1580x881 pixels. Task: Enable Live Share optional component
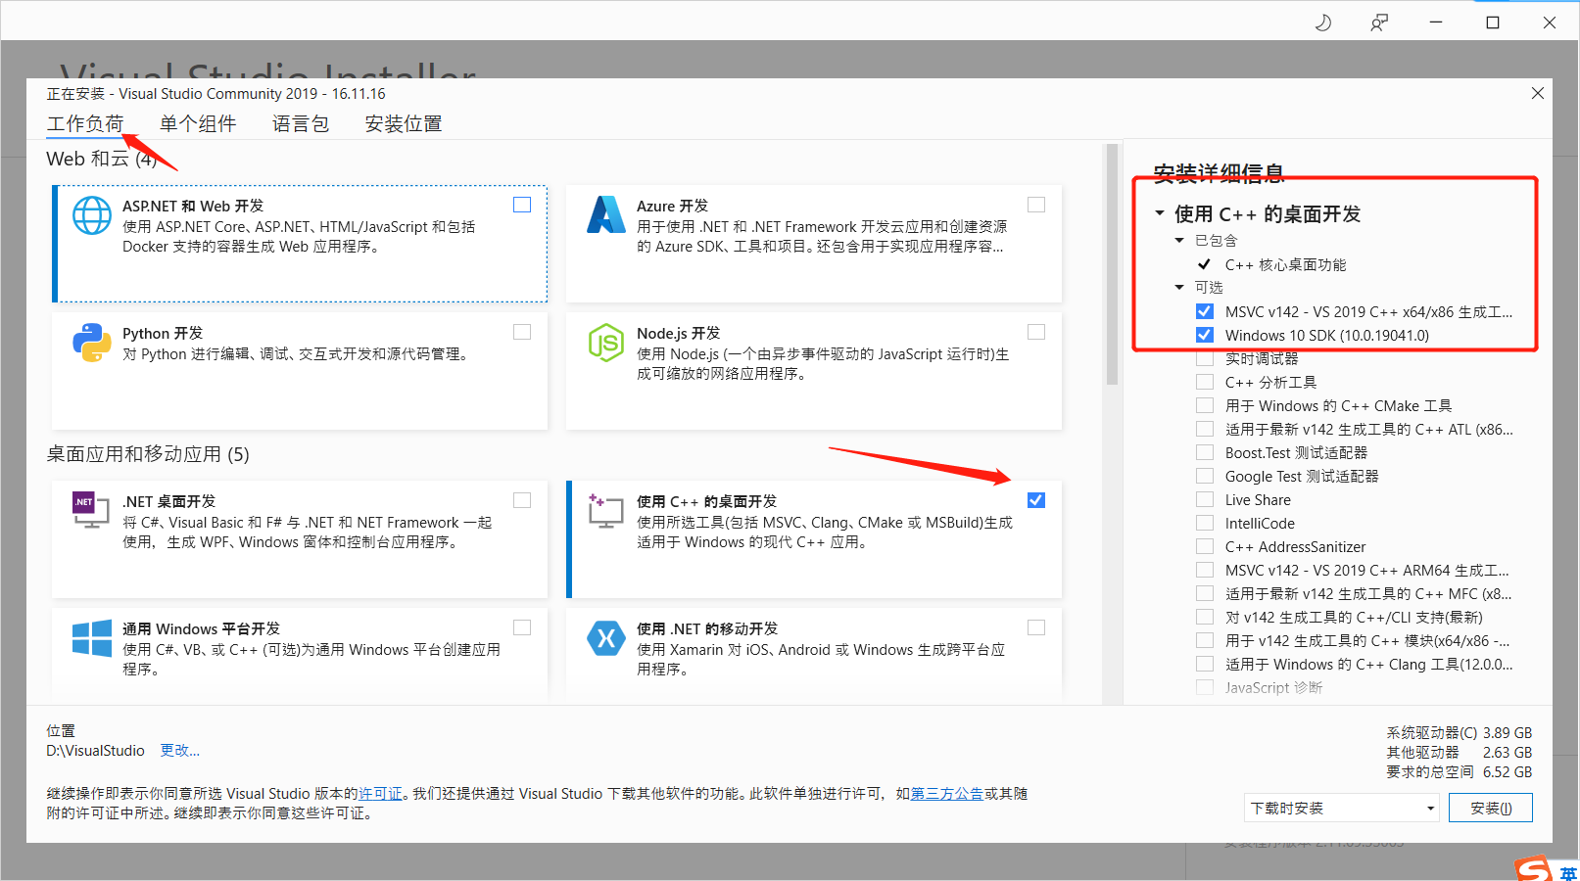pyautogui.click(x=1205, y=499)
